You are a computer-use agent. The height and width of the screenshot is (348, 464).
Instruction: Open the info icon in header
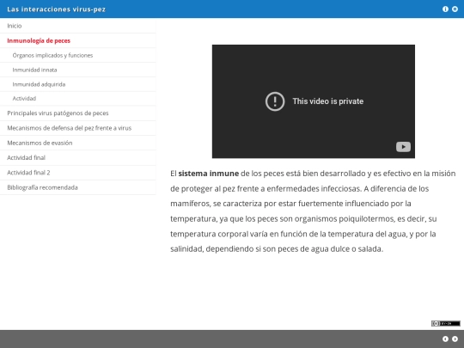(445, 9)
